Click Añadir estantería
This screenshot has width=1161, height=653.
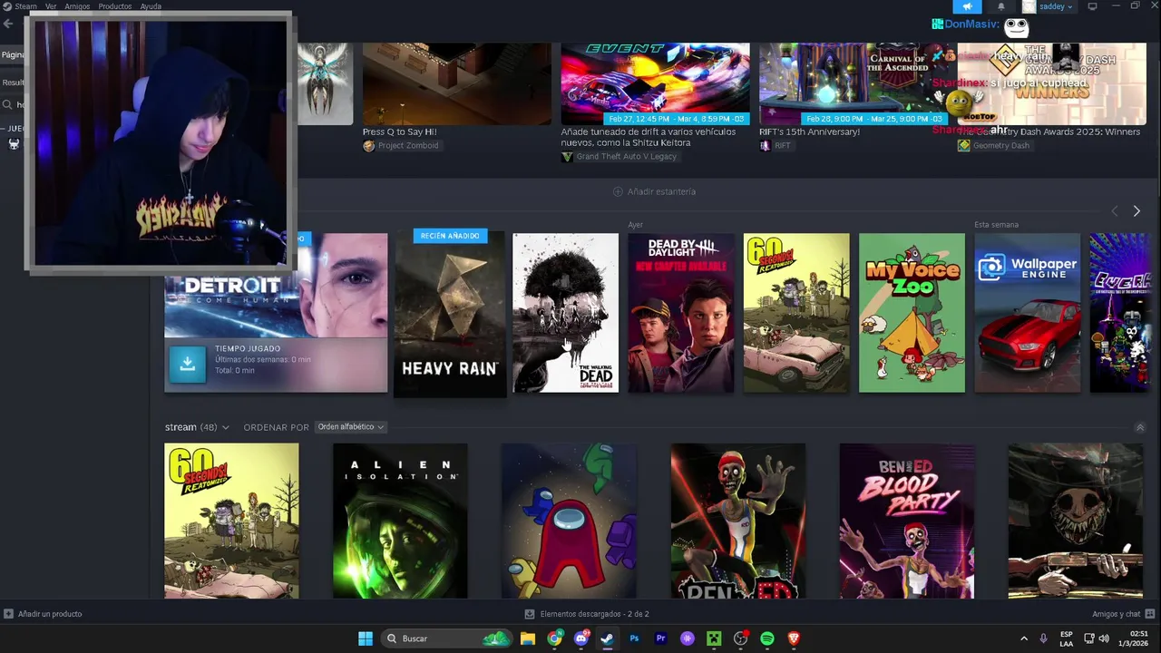(x=654, y=191)
